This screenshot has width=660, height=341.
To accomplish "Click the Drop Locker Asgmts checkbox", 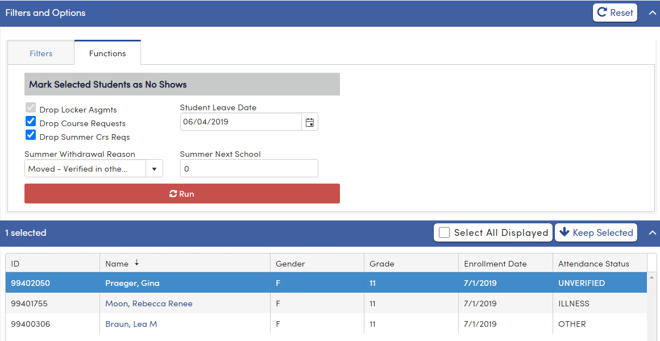I will coord(30,107).
